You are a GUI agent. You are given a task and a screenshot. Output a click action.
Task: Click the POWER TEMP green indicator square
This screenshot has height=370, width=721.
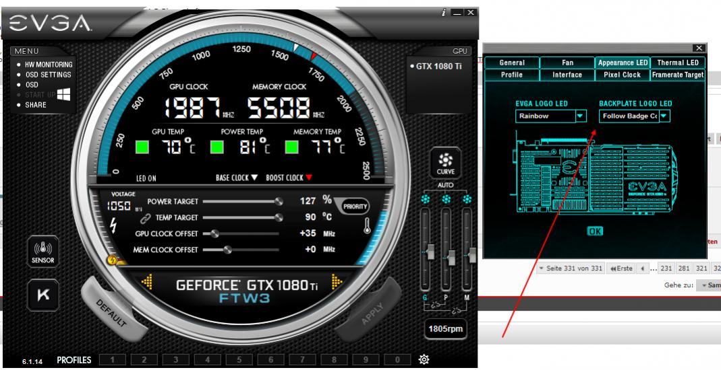tap(217, 147)
